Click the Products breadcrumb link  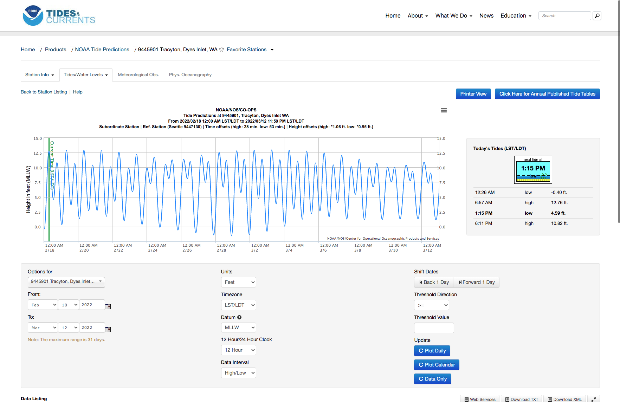pos(56,50)
